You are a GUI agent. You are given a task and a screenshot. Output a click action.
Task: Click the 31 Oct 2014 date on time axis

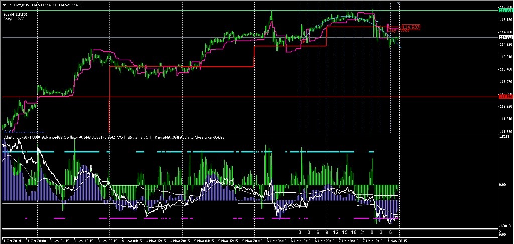[x=11, y=241]
